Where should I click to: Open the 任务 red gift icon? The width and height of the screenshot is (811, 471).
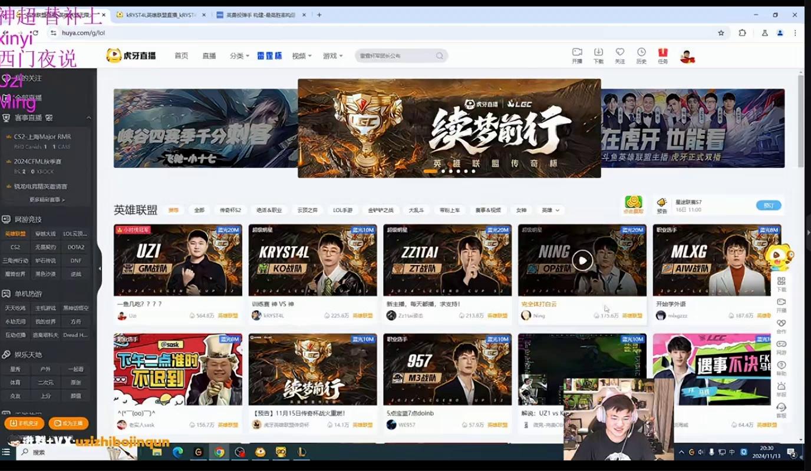(663, 55)
